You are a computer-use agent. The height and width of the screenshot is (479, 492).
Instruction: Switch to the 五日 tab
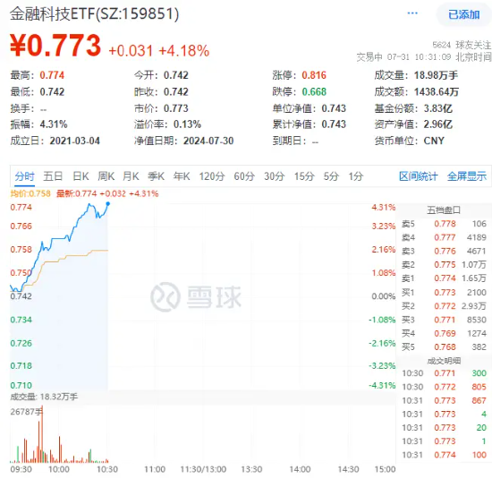53,176
